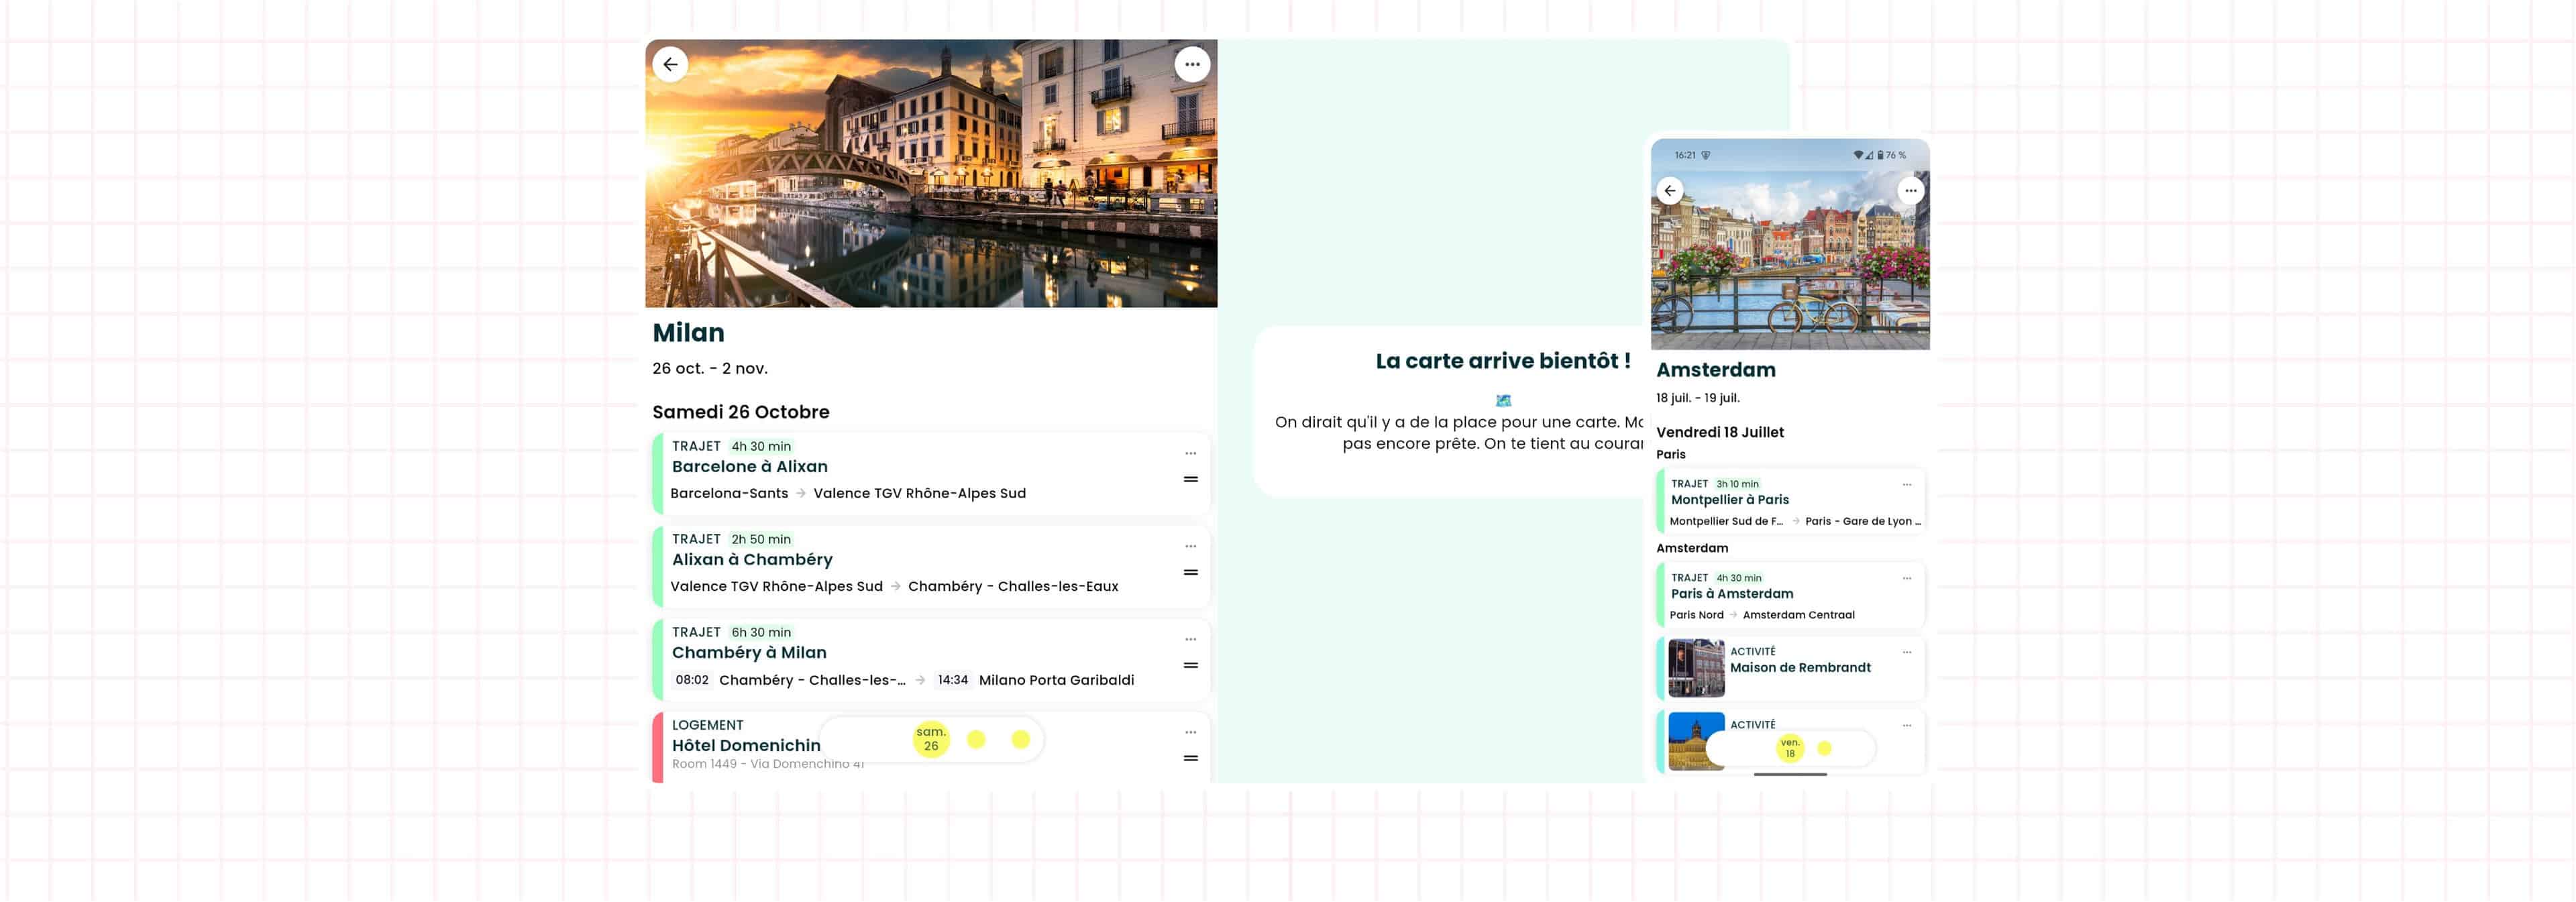Click the drag handle of Hôtel Domenichin card
The height and width of the screenshot is (902, 2576).
point(1190,758)
